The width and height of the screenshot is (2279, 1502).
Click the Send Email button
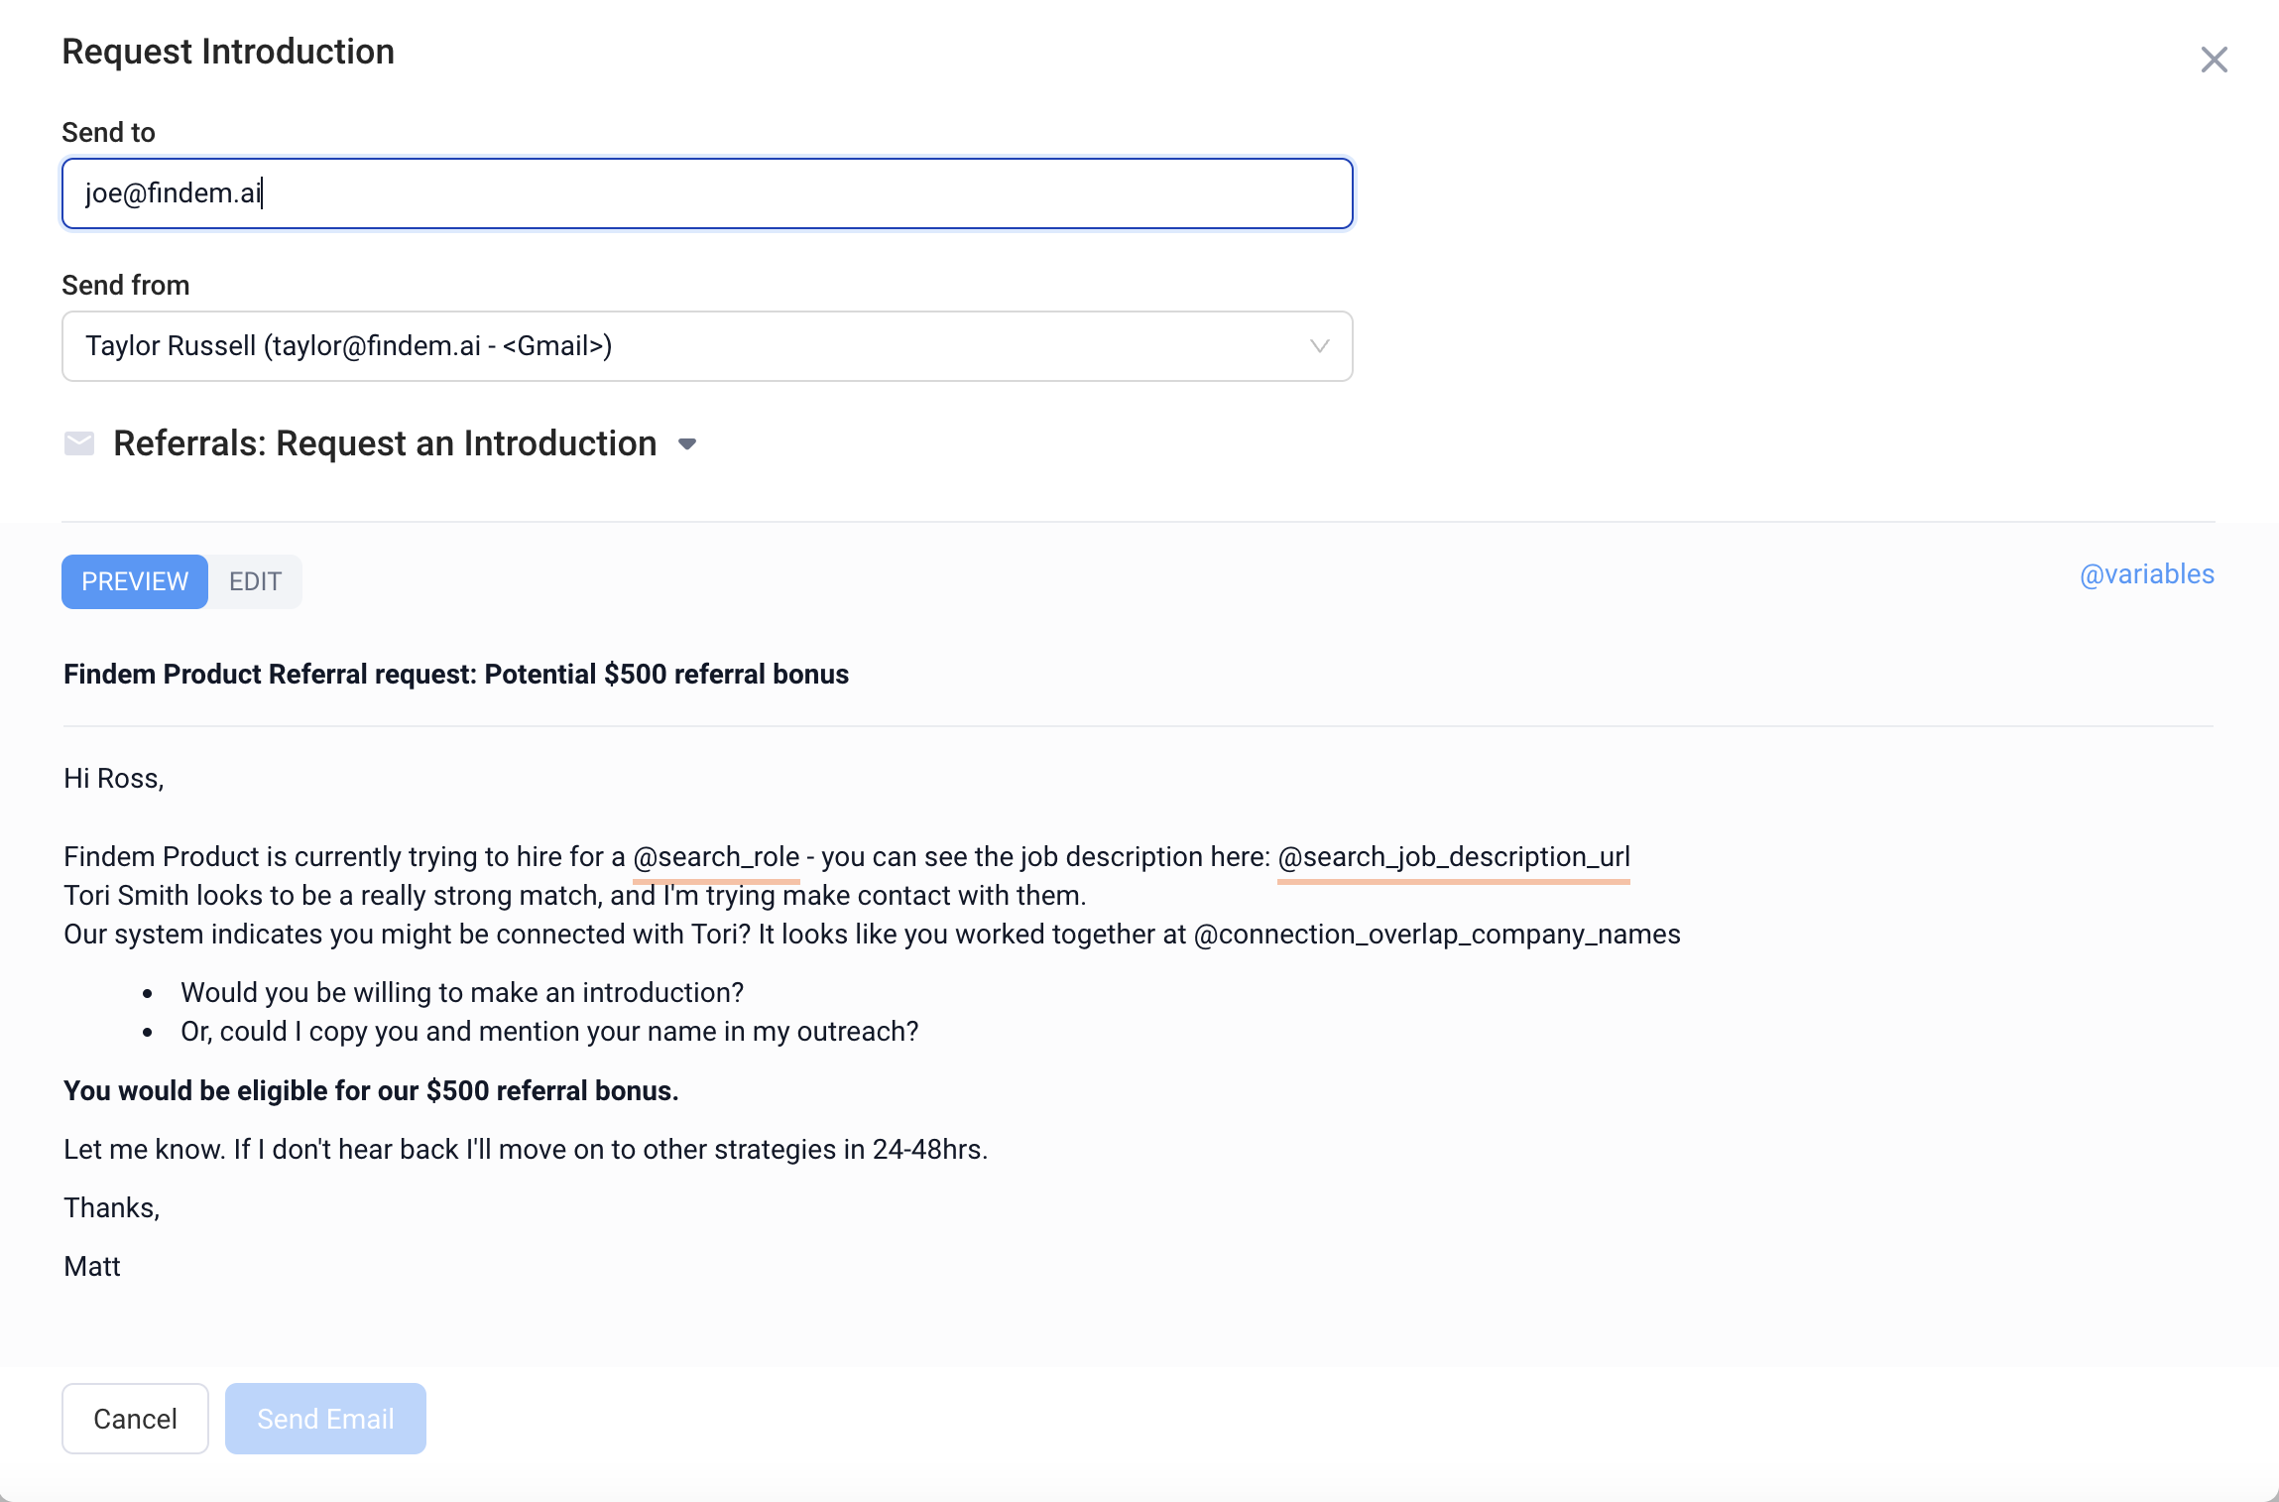(325, 1419)
